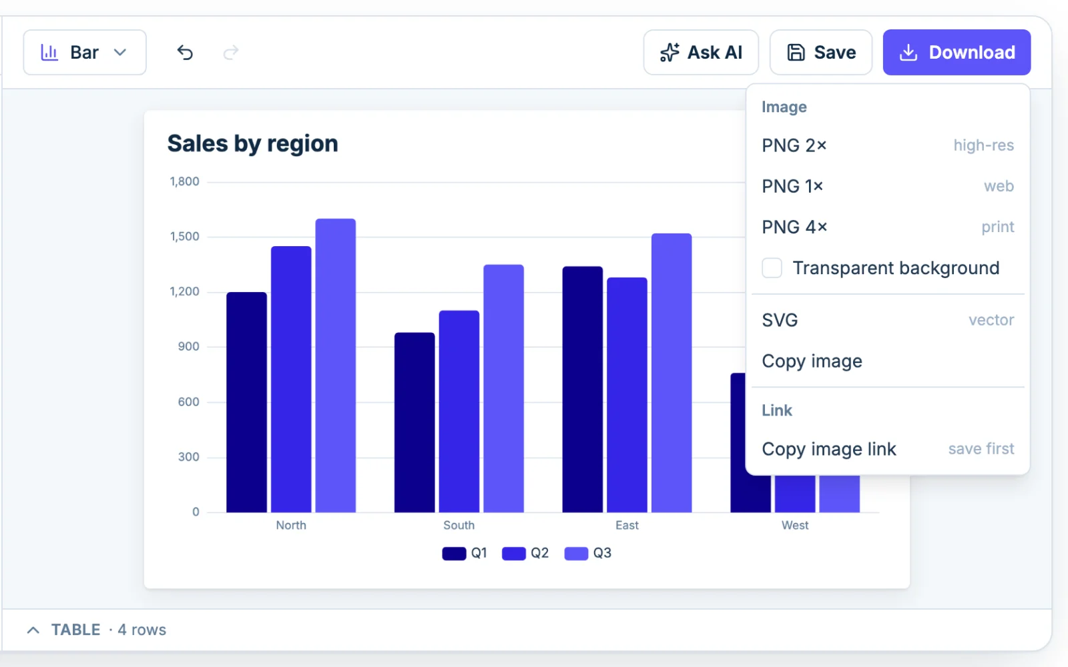Click the redo arrow icon

tap(231, 52)
